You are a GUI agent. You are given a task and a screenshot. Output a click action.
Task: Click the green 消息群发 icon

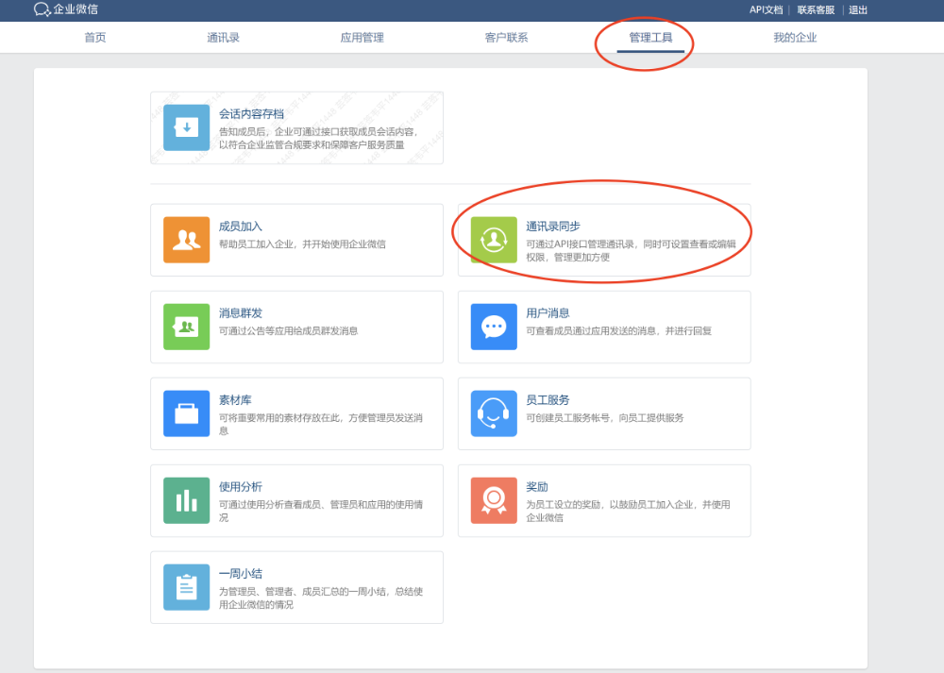186,327
